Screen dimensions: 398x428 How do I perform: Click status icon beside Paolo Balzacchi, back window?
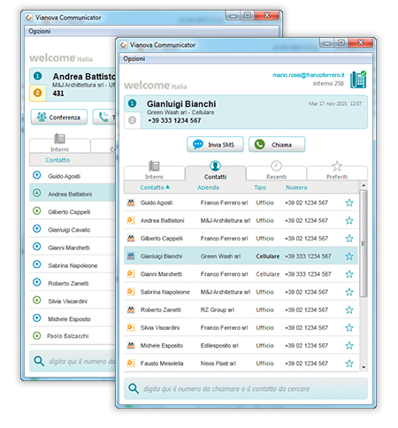37,335
